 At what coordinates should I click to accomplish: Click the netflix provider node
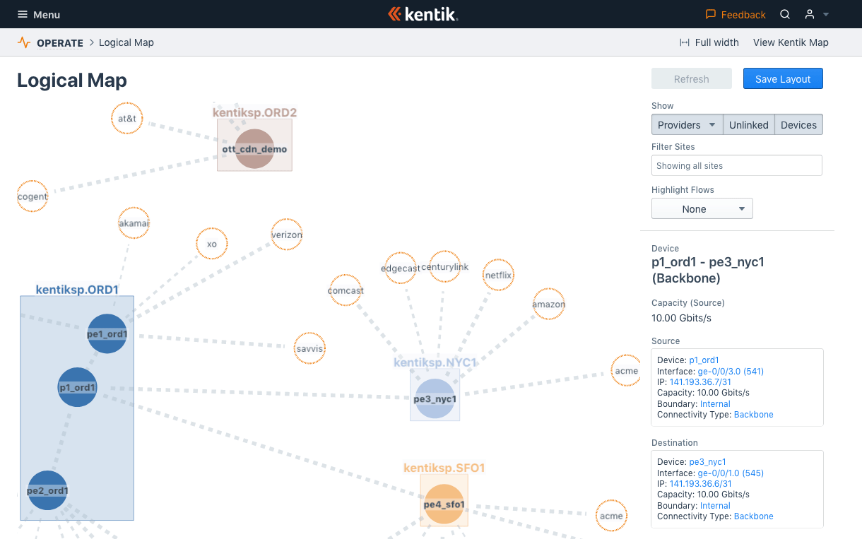pos(498,275)
